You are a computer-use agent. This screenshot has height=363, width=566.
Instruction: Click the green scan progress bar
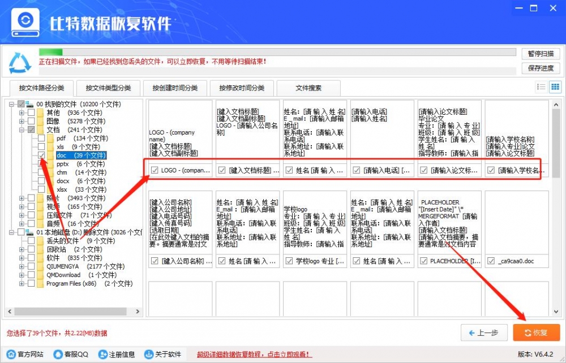point(51,52)
